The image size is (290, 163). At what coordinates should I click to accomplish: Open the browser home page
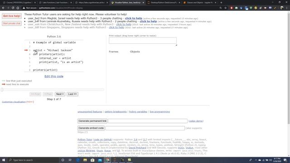(x=18, y=8)
